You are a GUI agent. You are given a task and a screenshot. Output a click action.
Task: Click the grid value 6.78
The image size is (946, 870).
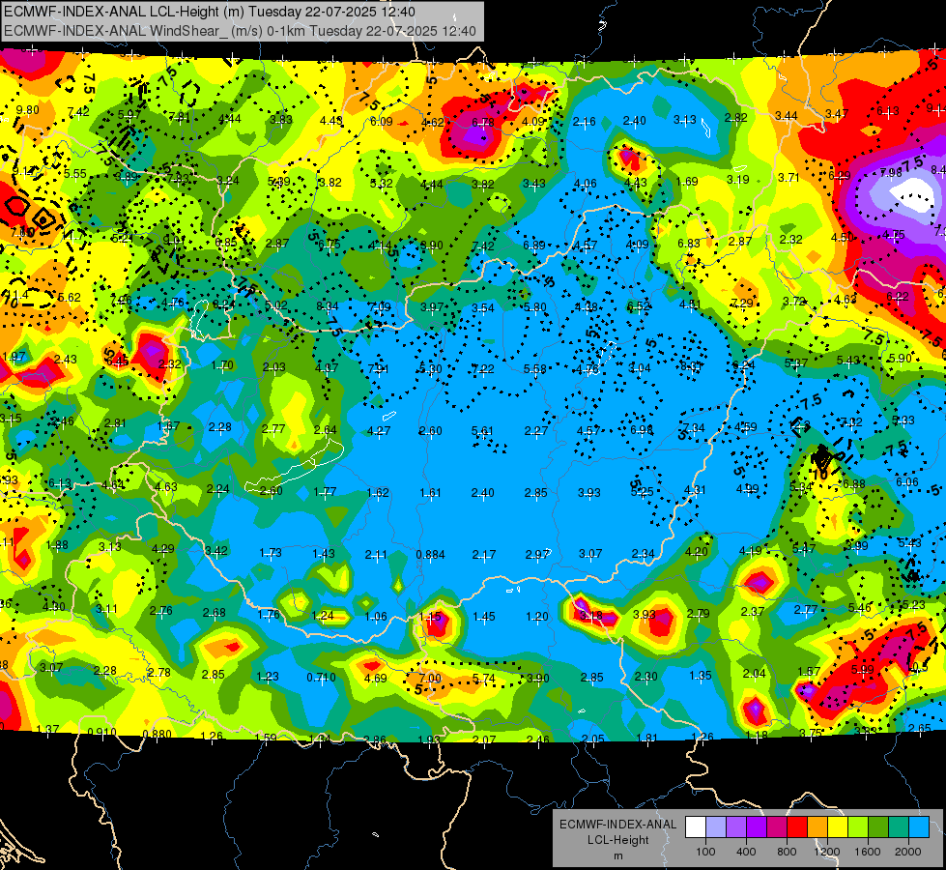click(482, 123)
